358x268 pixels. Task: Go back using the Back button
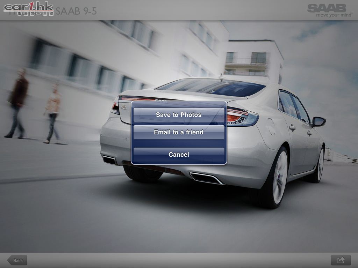(x=17, y=260)
